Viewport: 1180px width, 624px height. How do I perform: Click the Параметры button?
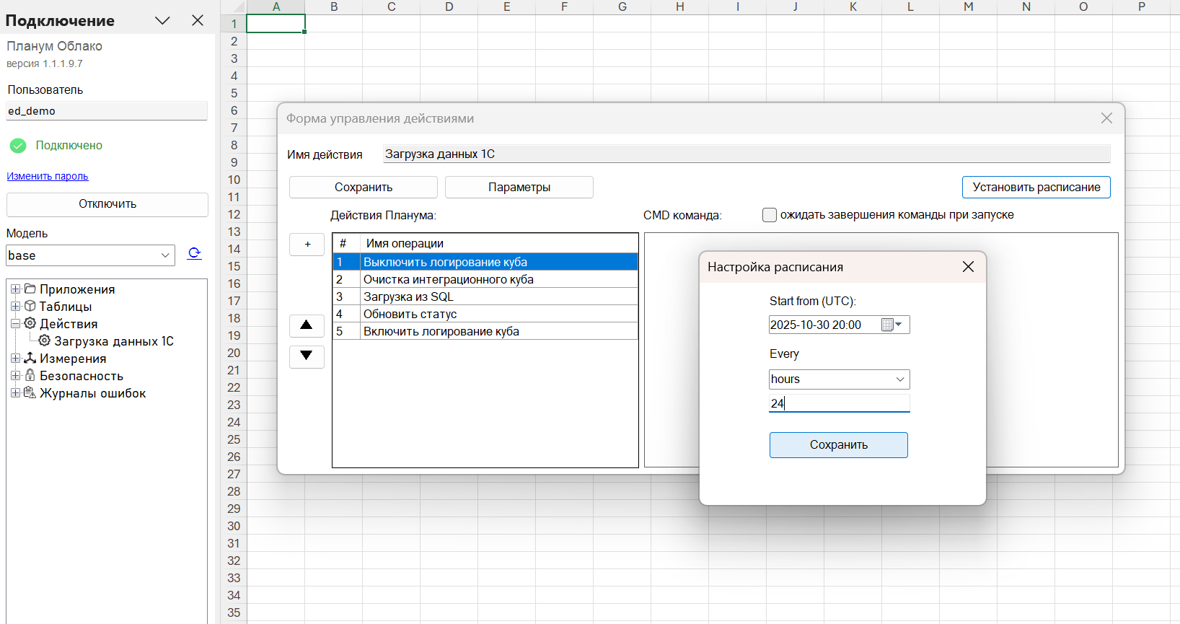pos(519,188)
